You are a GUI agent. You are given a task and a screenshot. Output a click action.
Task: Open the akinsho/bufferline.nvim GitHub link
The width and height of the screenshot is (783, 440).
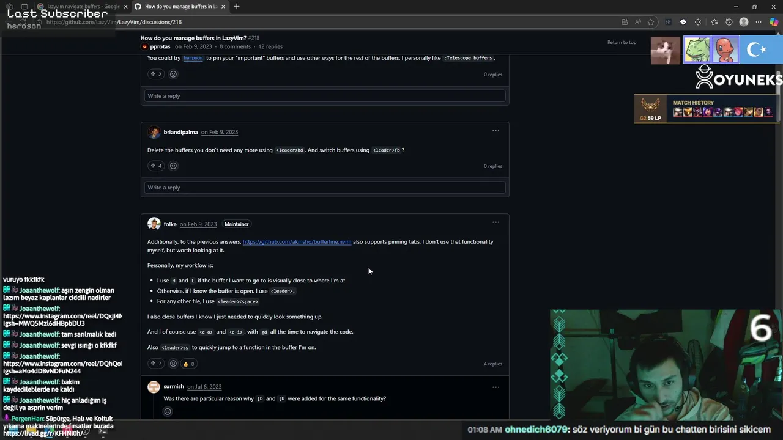tap(297, 242)
